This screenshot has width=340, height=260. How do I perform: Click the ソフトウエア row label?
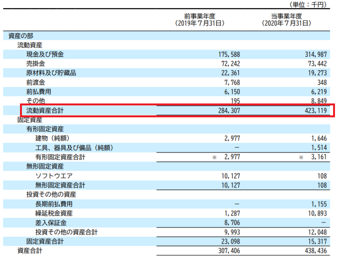pyautogui.click(x=54, y=176)
